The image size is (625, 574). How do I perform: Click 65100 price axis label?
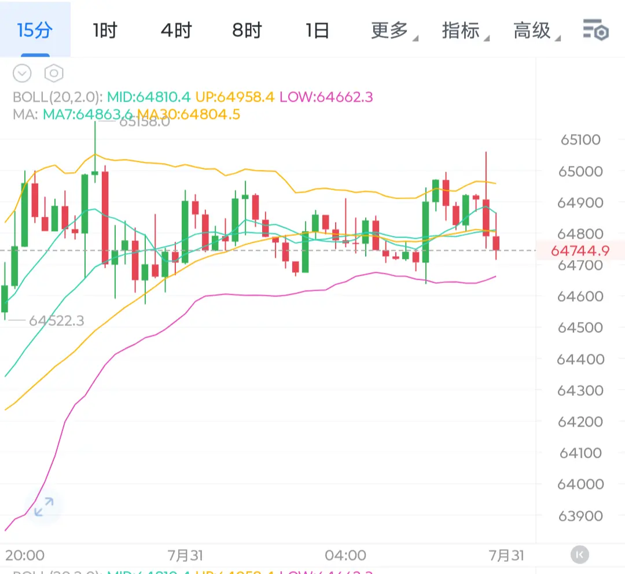(x=580, y=140)
